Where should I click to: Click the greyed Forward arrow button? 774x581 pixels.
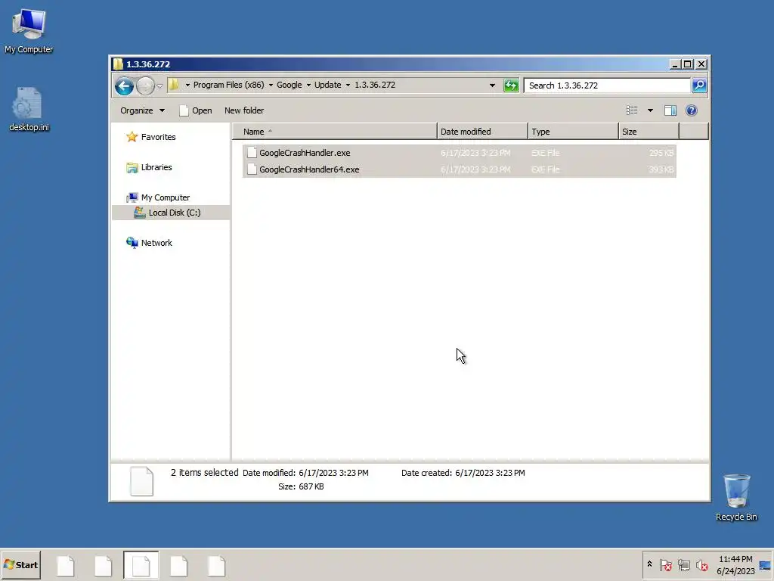[144, 86]
